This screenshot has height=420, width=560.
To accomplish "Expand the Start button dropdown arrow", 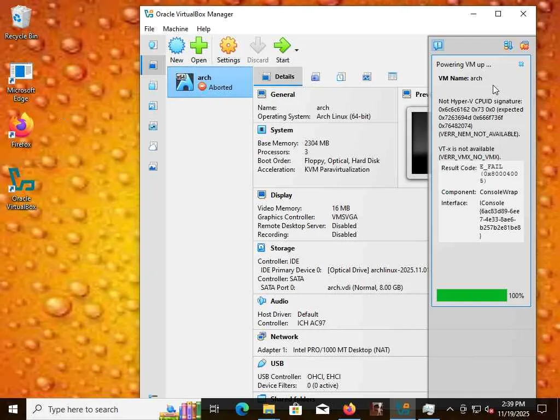I will [296, 50].
